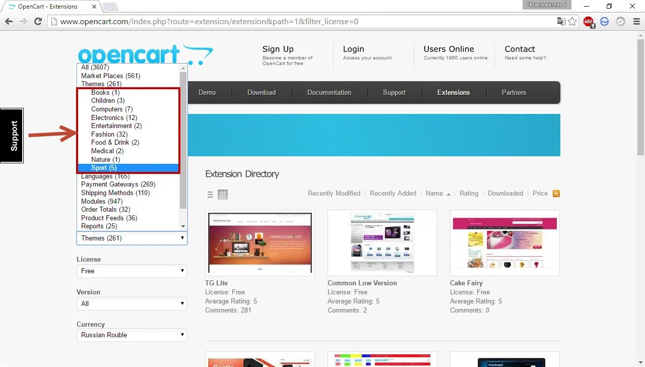Open the black Support side tab
This screenshot has height=367, width=645.
coord(12,136)
